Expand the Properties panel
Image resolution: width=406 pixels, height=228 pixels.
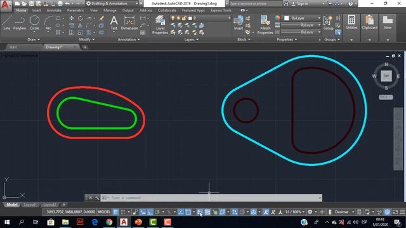[287, 39]
